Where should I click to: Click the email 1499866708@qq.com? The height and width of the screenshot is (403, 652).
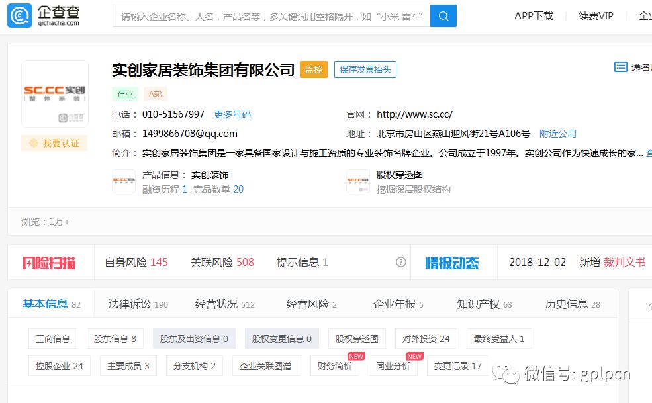pyautogui.click(x=190, y=134)
